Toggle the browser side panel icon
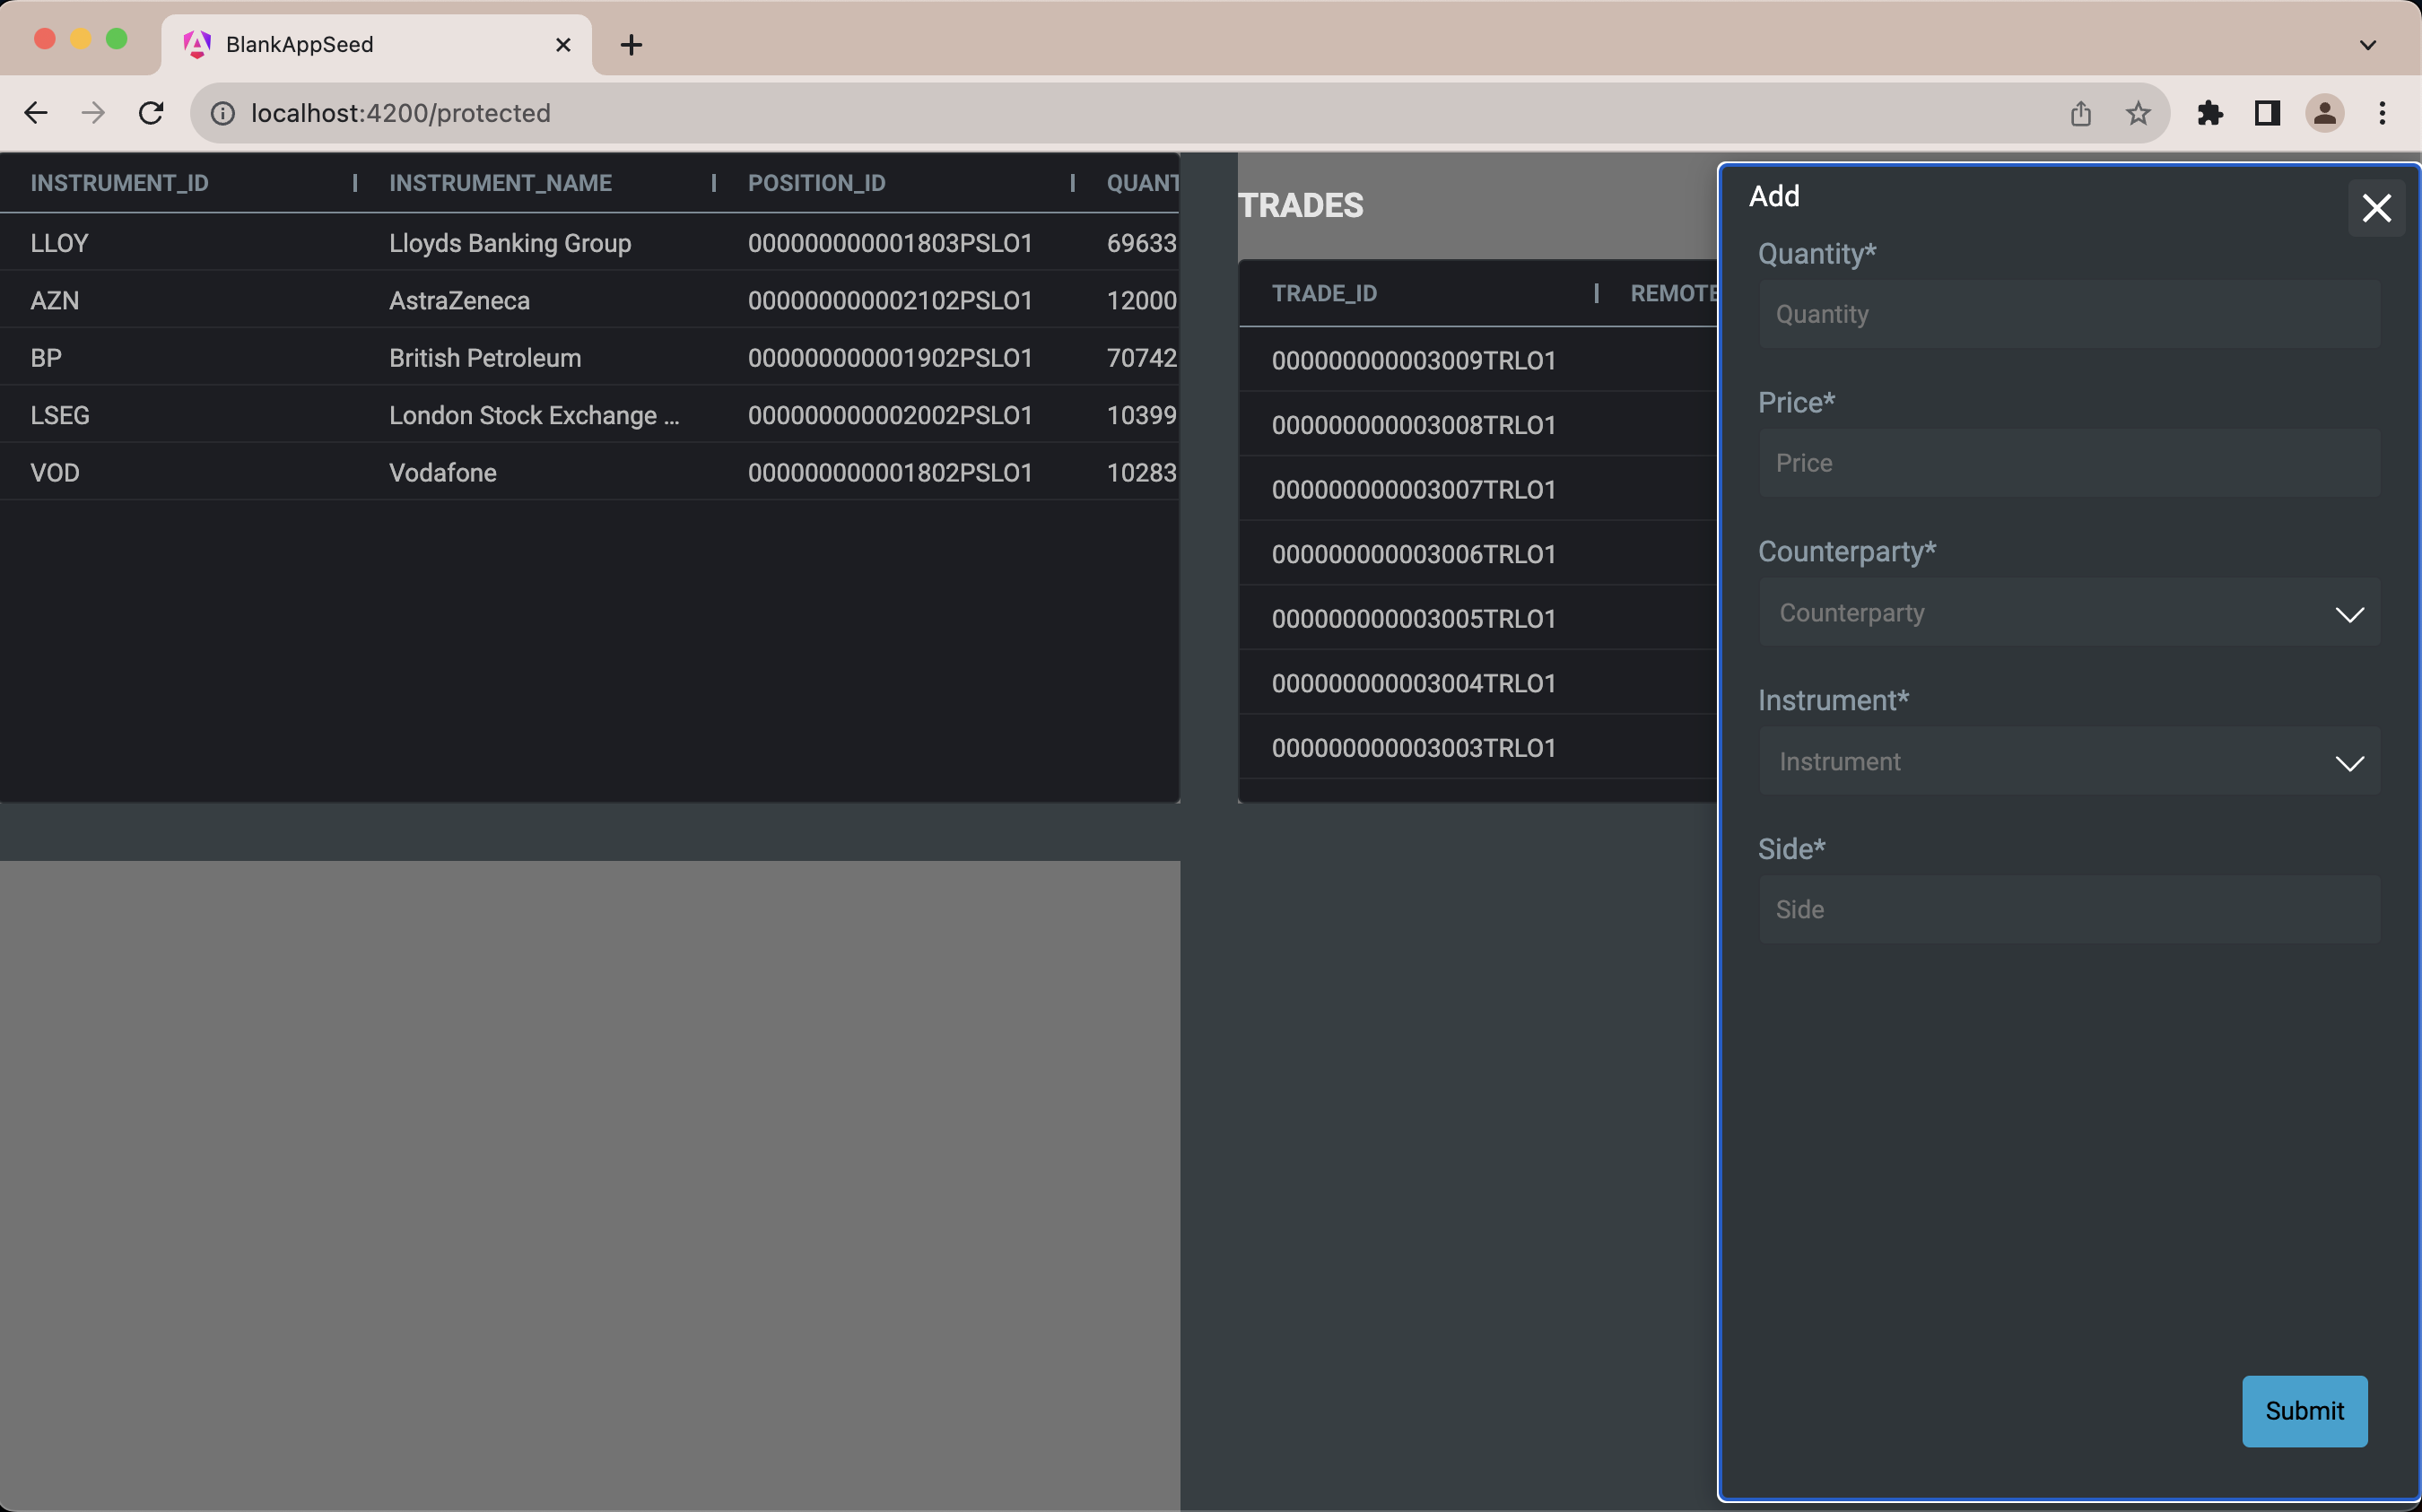This screenshot has width=2422, height=1512. coord(2267,113)
